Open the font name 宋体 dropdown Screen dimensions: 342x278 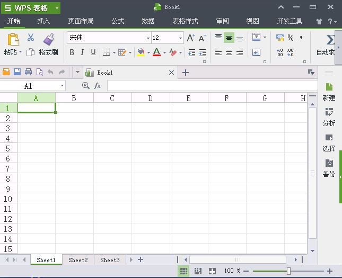coord(148,38)
